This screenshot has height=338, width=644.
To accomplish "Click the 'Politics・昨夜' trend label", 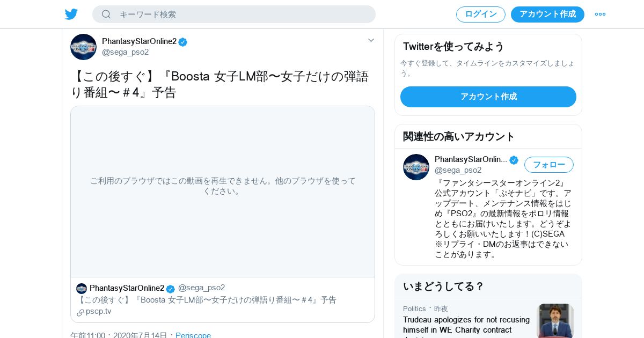I will (x=426, y=308).
